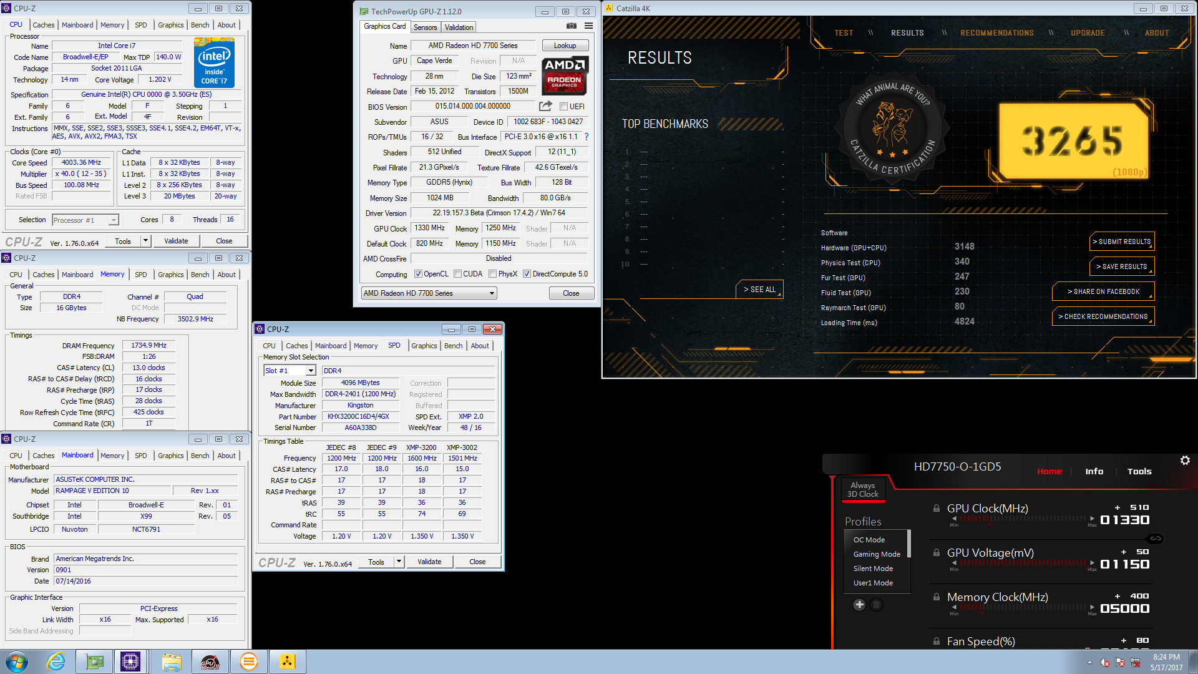
Task: Click CHECK RECOMMENDATIONS button
Action: coord(1103,316)
